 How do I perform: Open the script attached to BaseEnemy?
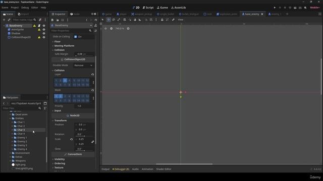coord(39,26)
